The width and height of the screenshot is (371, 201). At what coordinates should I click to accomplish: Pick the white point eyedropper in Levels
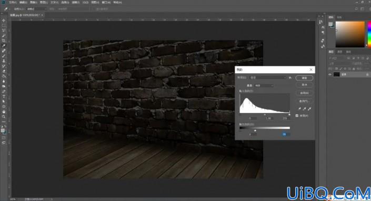pos(309,108)
